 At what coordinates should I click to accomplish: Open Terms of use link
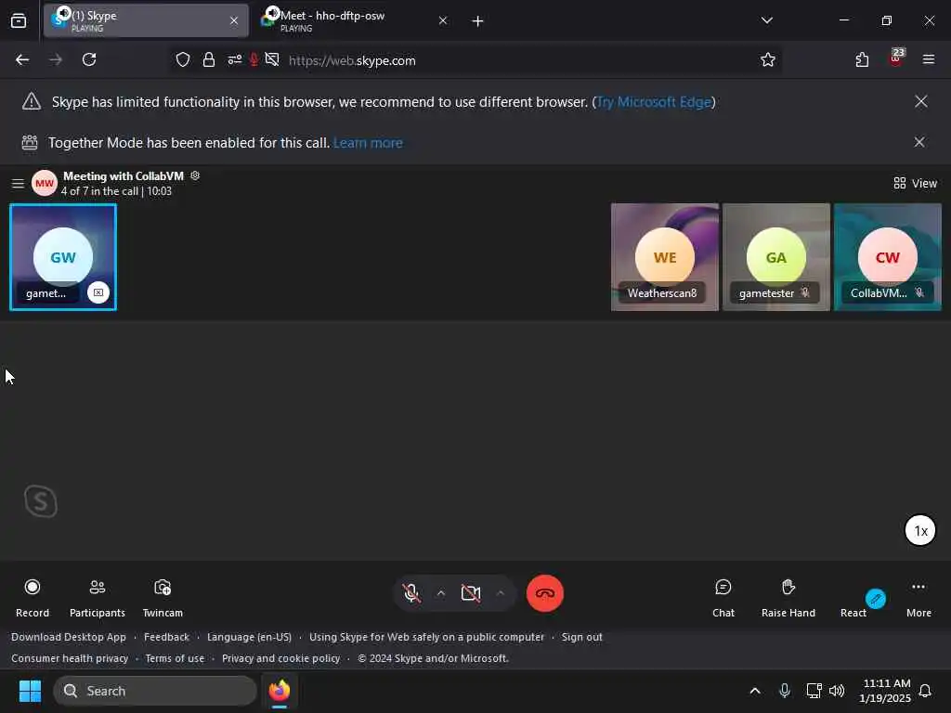click(175, 658)
